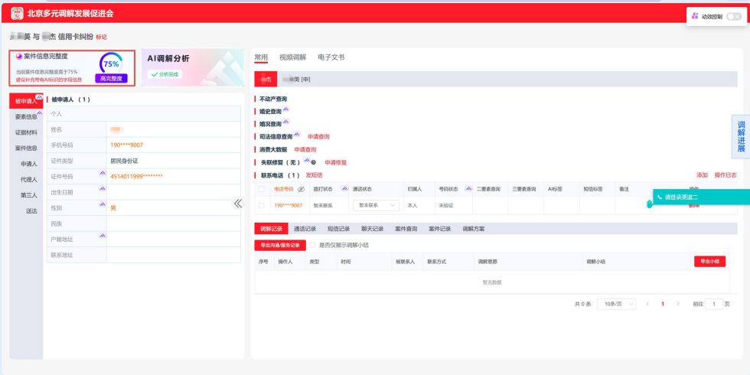The height and width of the screenshot is (375, 750).
Task: Open the 10条/页 page size dropdown
Action: (x=616, y=304)
